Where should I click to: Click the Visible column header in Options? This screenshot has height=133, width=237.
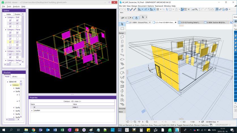(8, 14)
